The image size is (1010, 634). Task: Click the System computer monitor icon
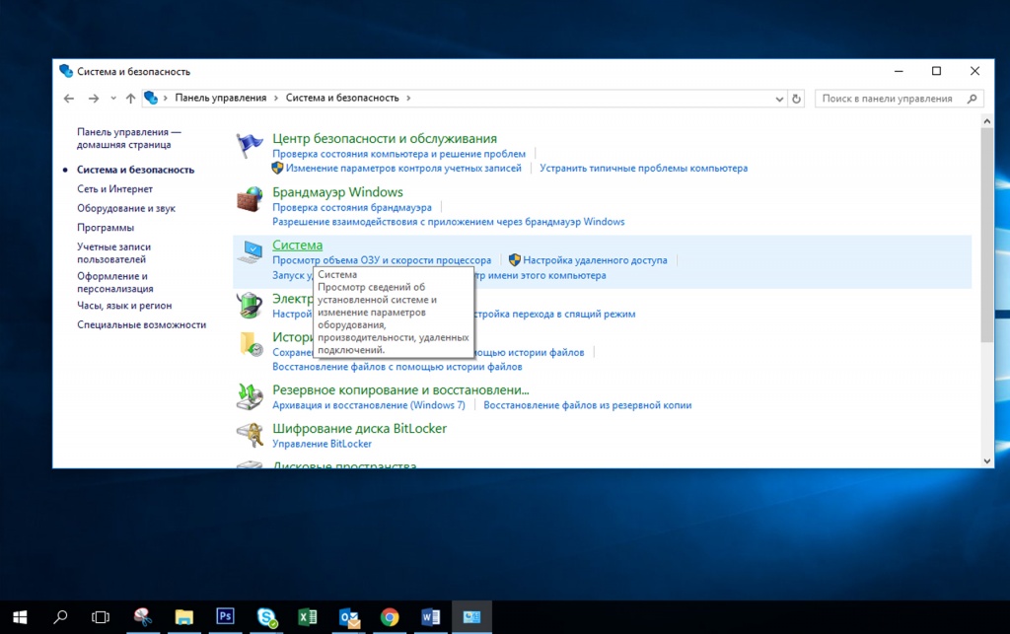(x=250, y=251)
